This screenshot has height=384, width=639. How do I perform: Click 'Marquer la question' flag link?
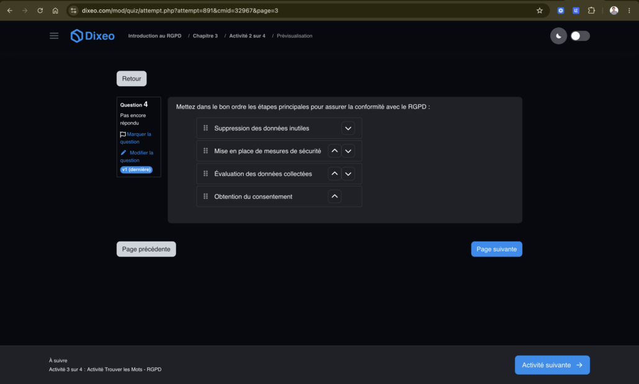tap(136, 138)
